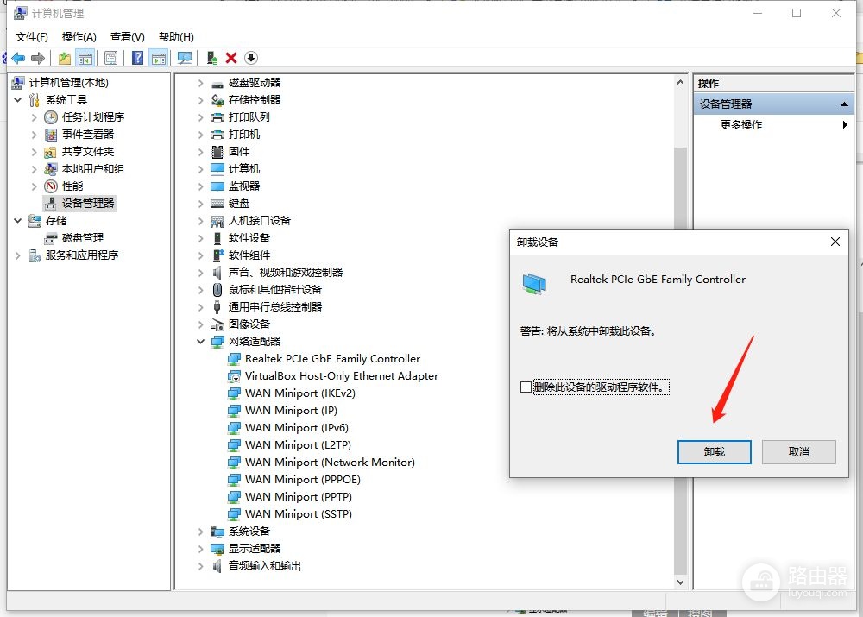Select VirtualBox Host-Only Ethernet Adapter device
Viewport: 863px width, 617px height.
click(341, 376)
